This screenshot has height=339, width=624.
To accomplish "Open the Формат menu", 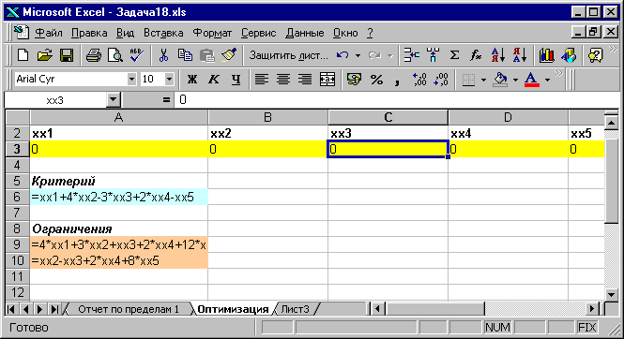I will 212,33.
